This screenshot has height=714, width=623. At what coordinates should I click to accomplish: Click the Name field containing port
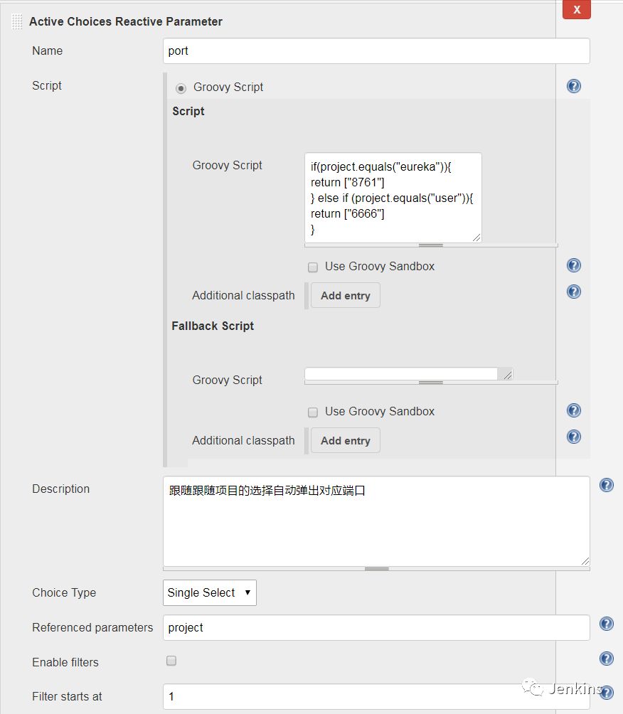376,51
